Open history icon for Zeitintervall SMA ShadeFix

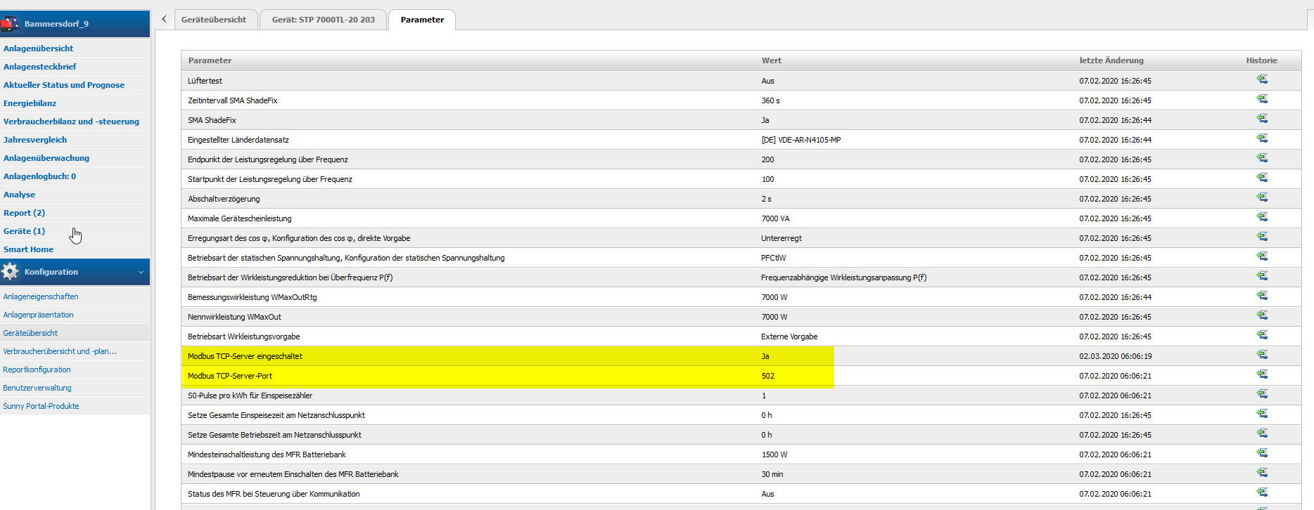tap(1262, 99)
